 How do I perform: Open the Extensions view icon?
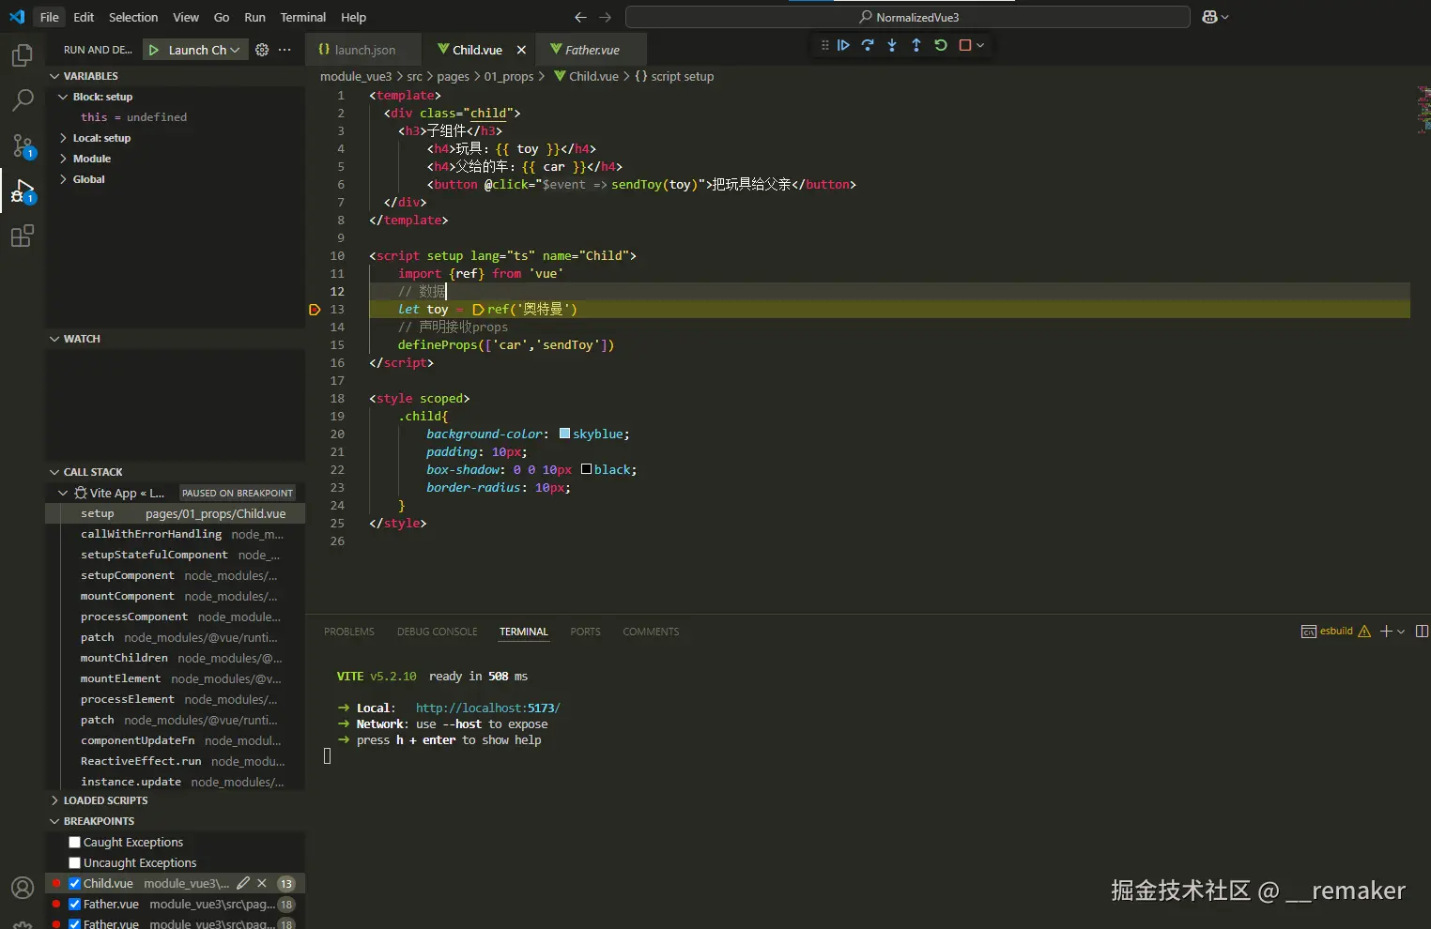click(x=23, y=236)
